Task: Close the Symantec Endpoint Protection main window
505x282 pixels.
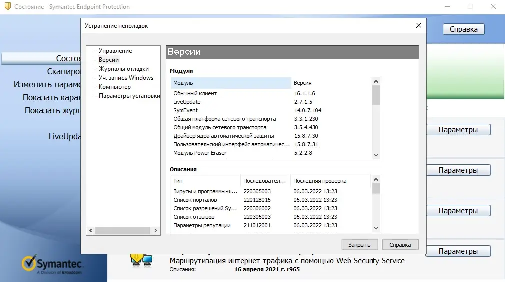Action: (493, 7)
